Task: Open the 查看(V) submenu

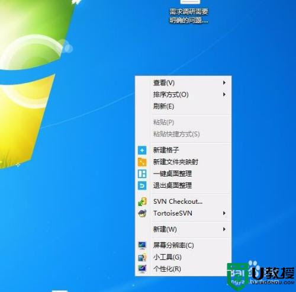Action: pyautogui.click(x=183, y=83)
